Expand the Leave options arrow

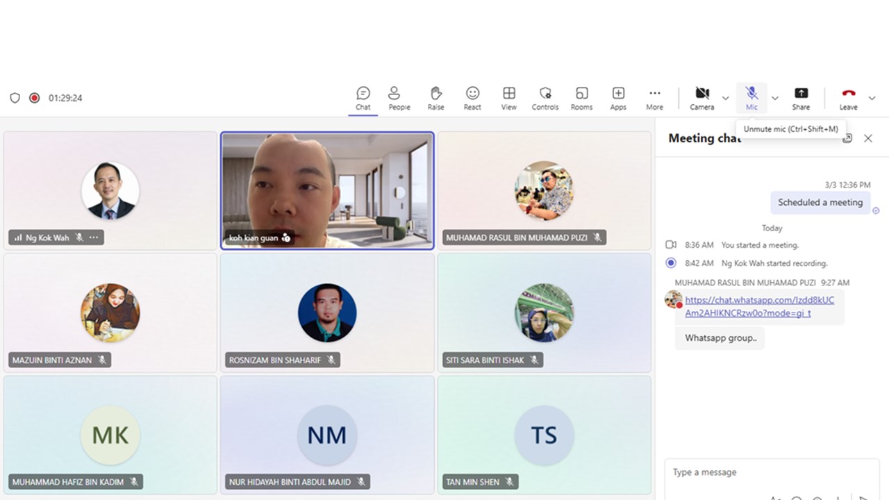tap(872, 98)
